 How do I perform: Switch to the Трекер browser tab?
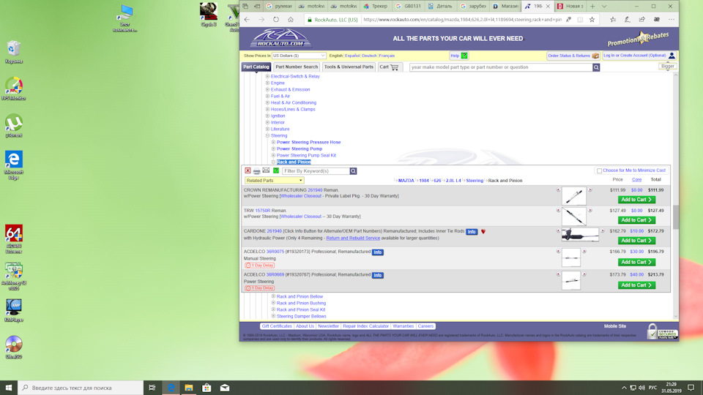pyautogui.click(x=376, y=7)
